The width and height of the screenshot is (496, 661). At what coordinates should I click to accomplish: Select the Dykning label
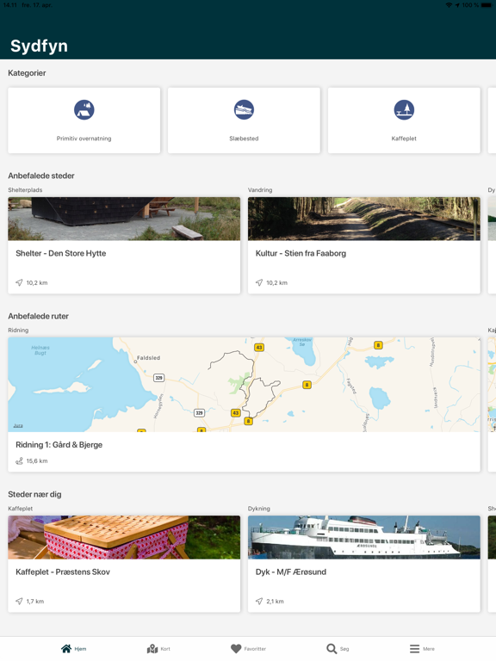[x=259, y=509]
